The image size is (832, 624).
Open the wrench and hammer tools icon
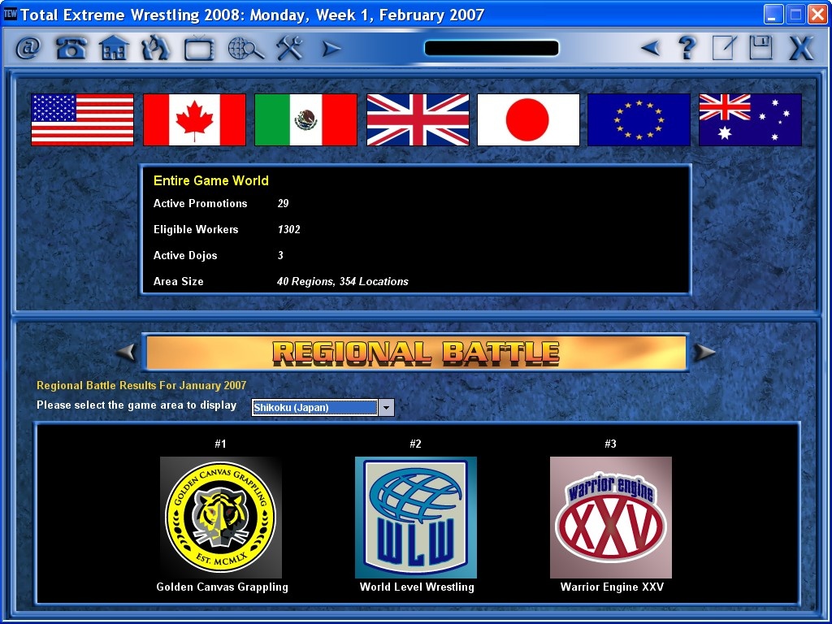tap(288, 49)
